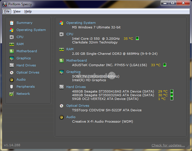
Task: Click the RAM stick icon in sidebar
Action: 12,44
